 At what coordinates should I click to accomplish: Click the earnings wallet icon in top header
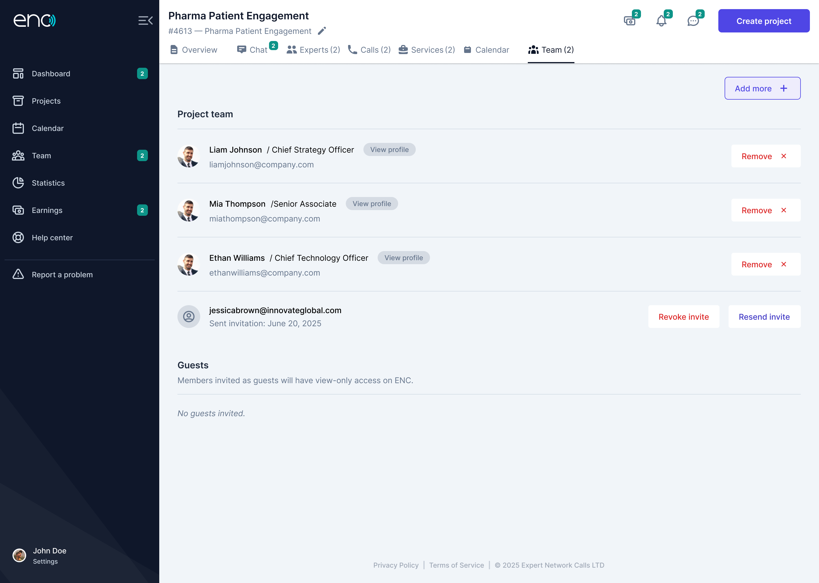coord(629,21)
